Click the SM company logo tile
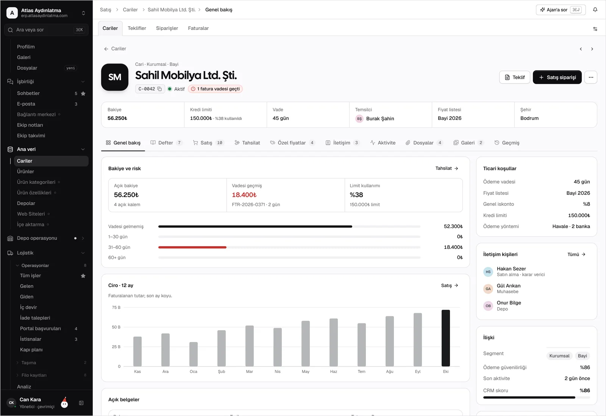Viewport: 606px width, 416px height. [x=115, y=77]
